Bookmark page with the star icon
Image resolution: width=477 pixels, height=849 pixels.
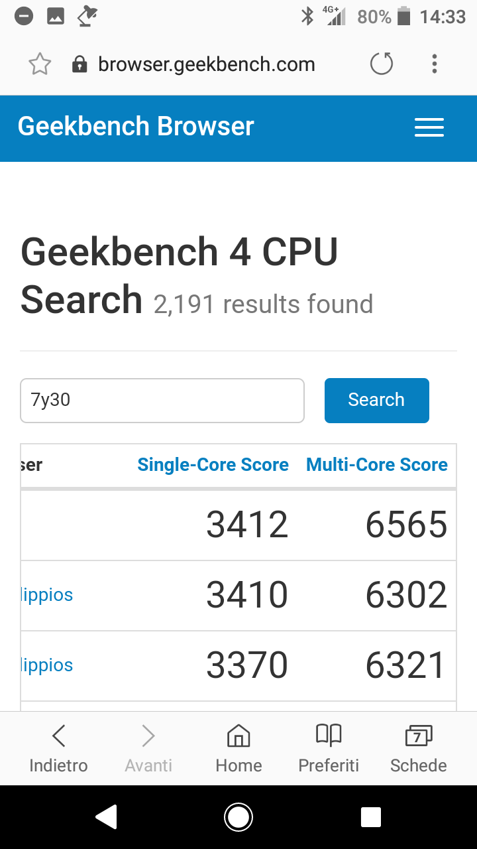[x=40, y=64]
